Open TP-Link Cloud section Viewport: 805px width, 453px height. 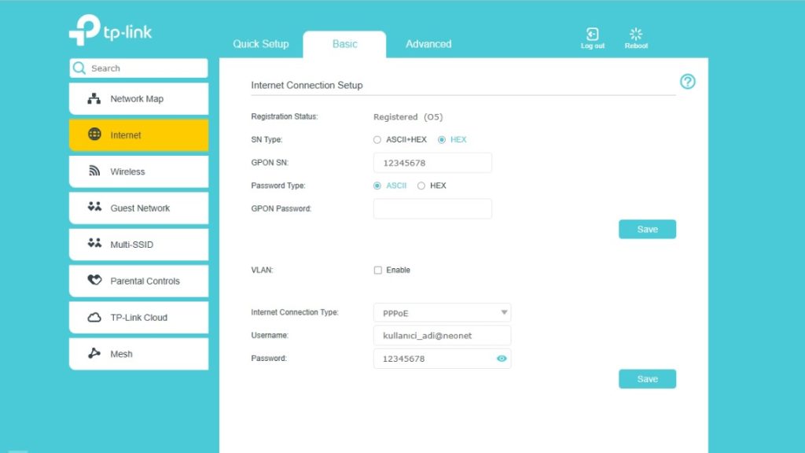point(138,318)
